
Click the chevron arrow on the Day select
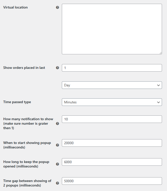[x=158, y=85]
